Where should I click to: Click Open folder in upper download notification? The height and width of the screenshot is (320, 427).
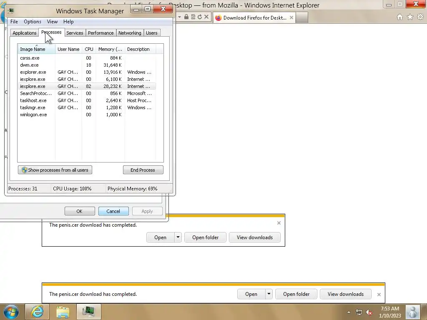click(x=205, y=237)
